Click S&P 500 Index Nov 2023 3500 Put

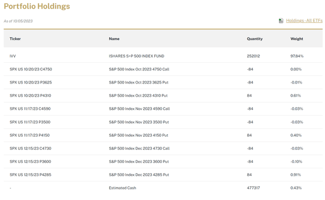pos(139,122)
